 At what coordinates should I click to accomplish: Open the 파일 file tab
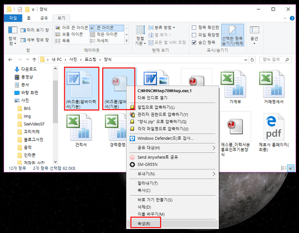click(x=13, y=18)
